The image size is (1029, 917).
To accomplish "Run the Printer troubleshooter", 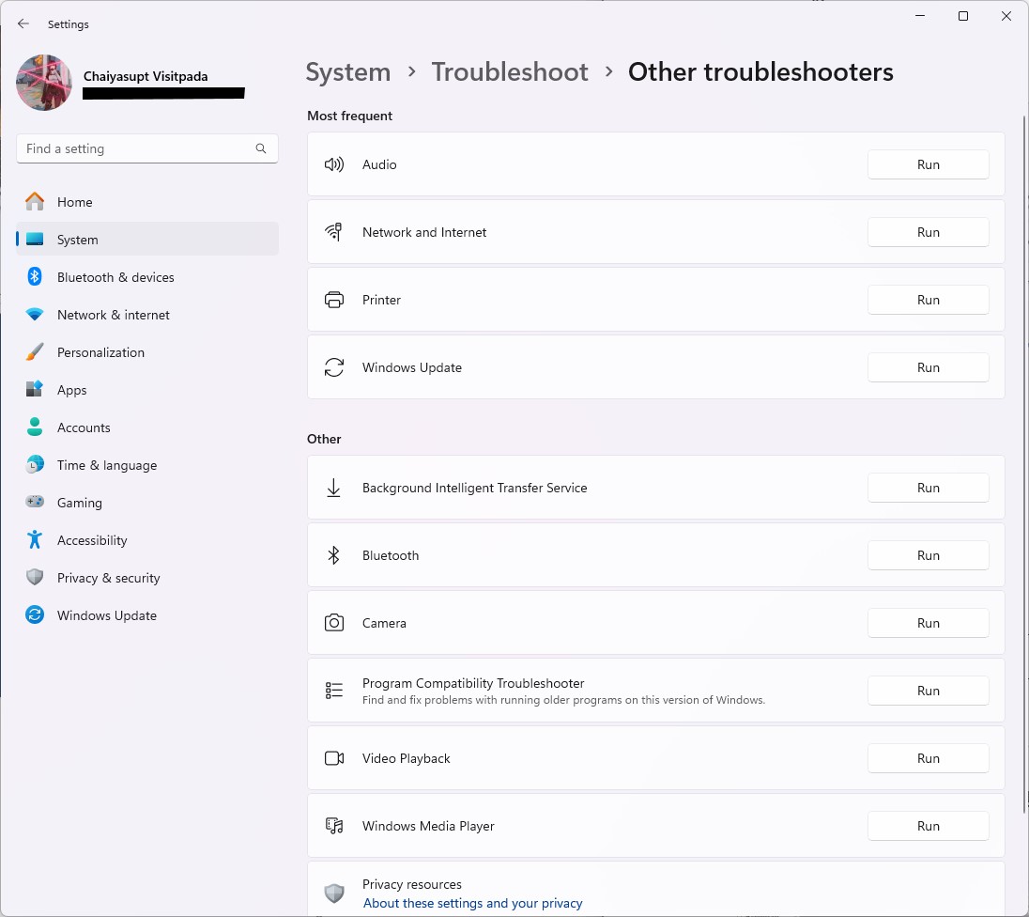I will [x=928, y=300].
